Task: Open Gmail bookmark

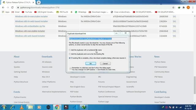Action: (16, 12)
